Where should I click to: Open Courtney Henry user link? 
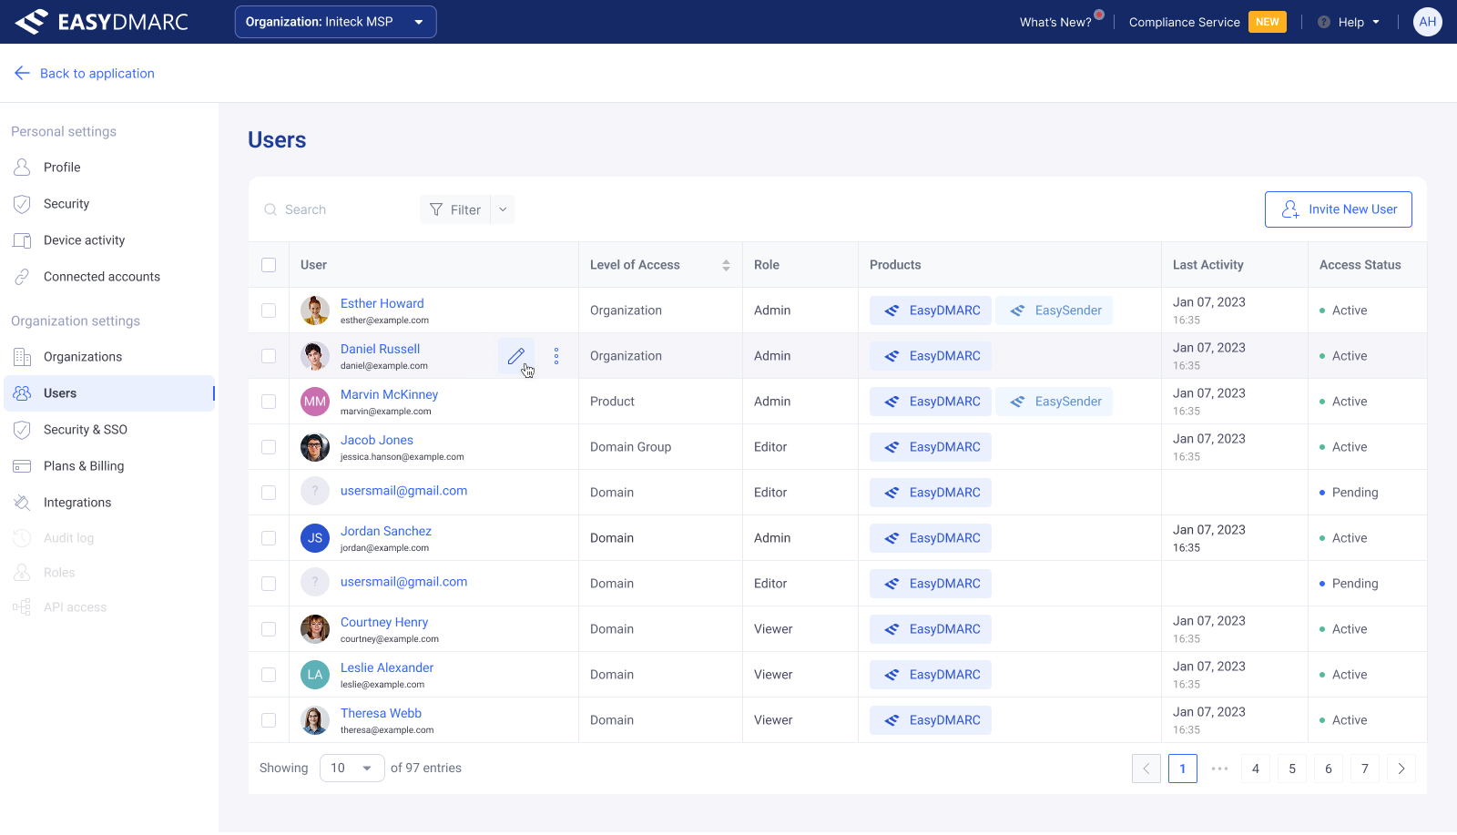tap(384, 622)
